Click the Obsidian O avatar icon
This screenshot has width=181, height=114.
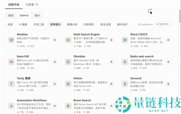pyautogui.click(x=68, y=62)
